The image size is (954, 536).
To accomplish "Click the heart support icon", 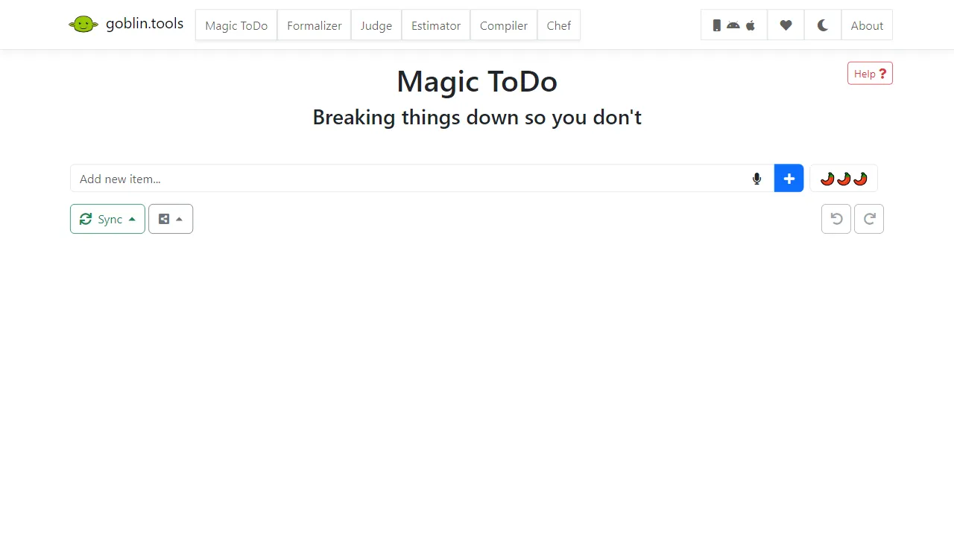I will [786, 25].
